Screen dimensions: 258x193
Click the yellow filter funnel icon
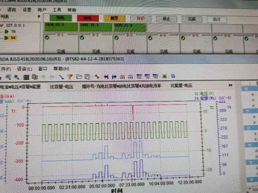point(69,77)
